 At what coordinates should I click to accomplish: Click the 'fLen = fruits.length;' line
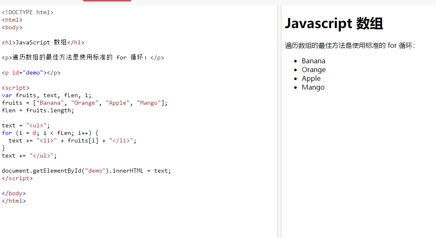[x=38, y=110]
